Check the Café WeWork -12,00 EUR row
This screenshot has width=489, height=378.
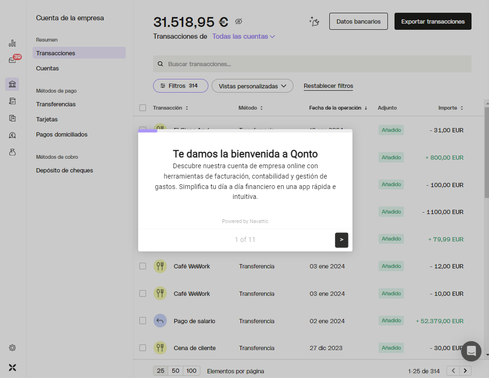143,266
